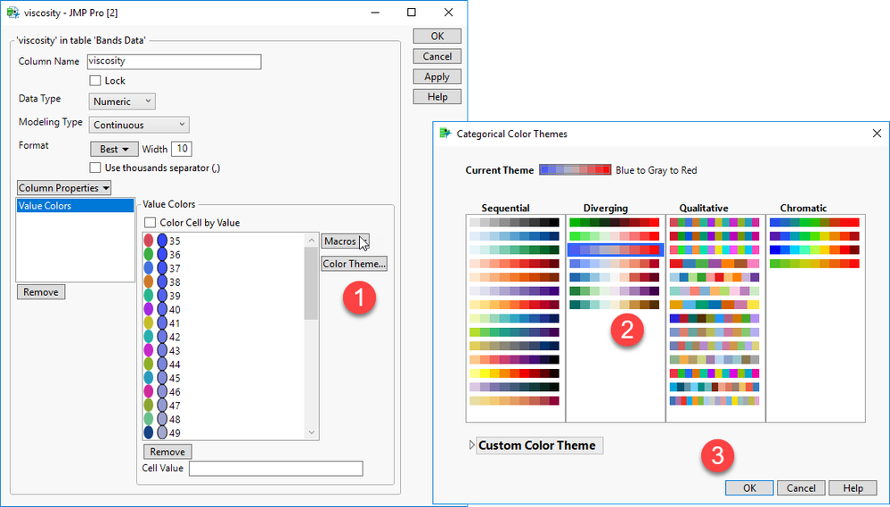Open Help in Categorical Color Themes

[853, 487]
